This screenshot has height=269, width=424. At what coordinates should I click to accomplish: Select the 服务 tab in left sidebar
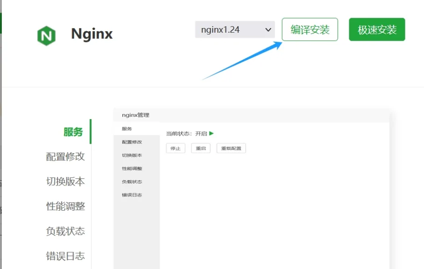coord(73,132)
